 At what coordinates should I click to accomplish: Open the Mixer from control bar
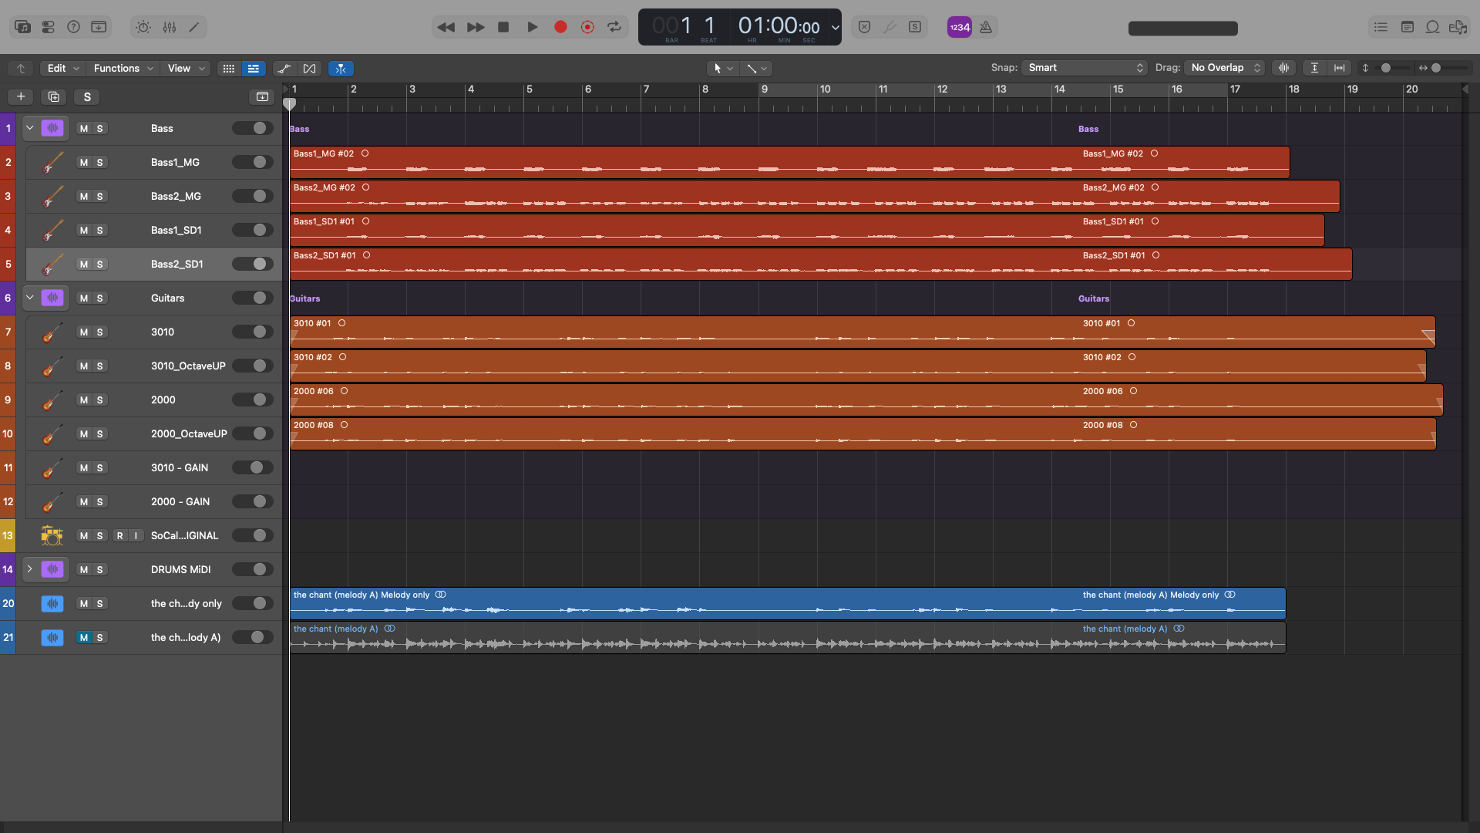coord(170,27)
